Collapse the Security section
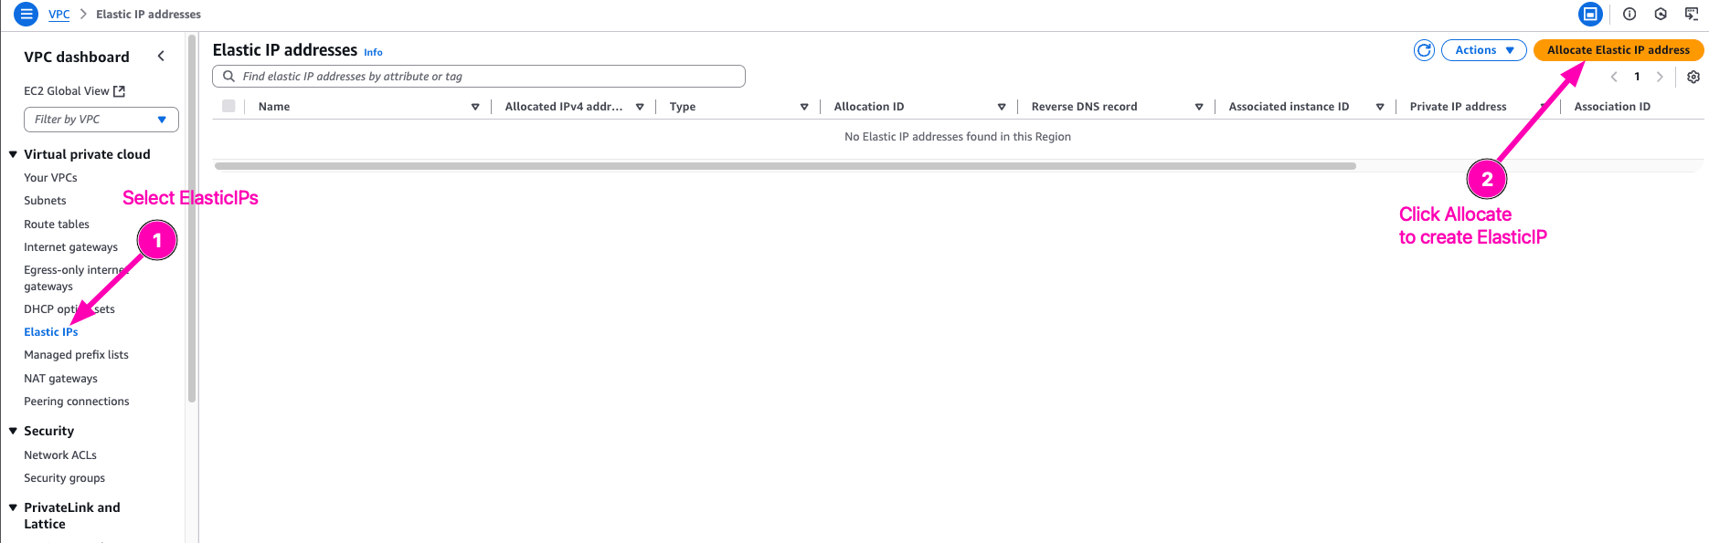Viewport: 1709px width, 543px height. click(13, 431)
